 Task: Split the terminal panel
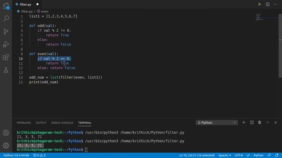tap(252, 122)
